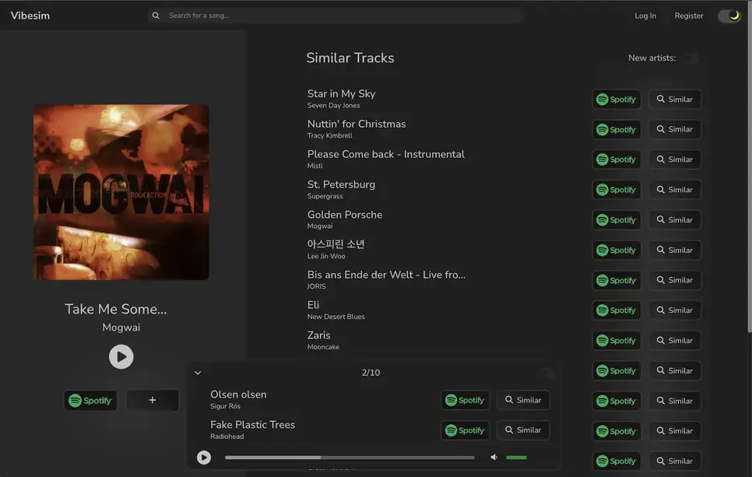752x477 pixels.
Task: Click the Sigur Rós artist name
Action: [x=225, y=406]
